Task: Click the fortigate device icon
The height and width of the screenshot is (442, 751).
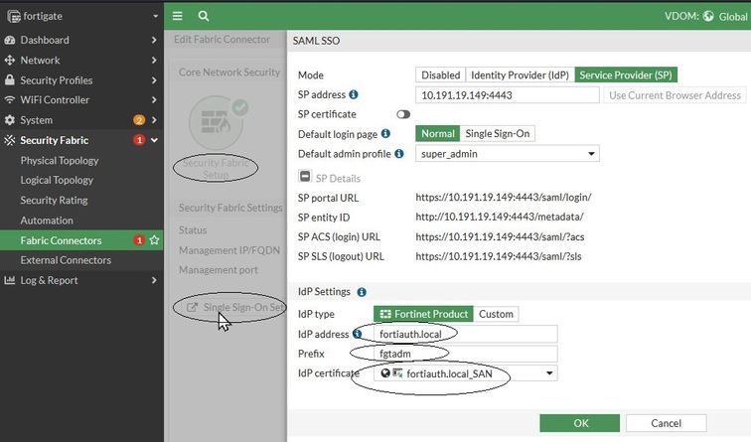Action: coord(14,16)
